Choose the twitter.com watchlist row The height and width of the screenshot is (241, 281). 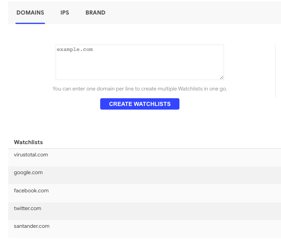point(27,208)
